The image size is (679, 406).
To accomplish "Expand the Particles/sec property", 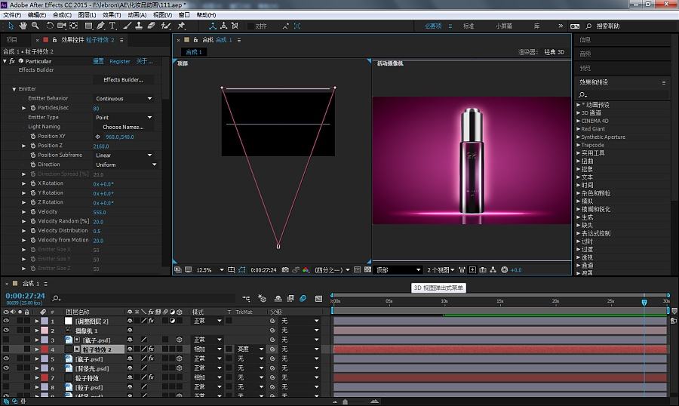I will click(24, 108).
